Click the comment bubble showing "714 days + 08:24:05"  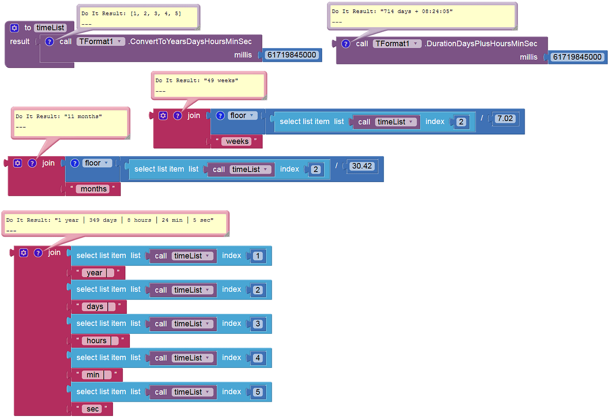click(422, 16)
